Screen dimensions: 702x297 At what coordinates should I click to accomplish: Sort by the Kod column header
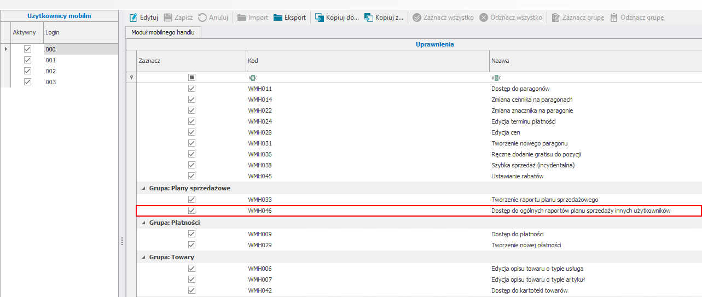point(367,61)
